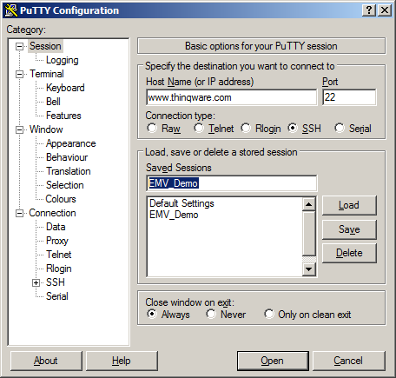
Task: Collapse the Window category node
Action: [x=19, y=129]
